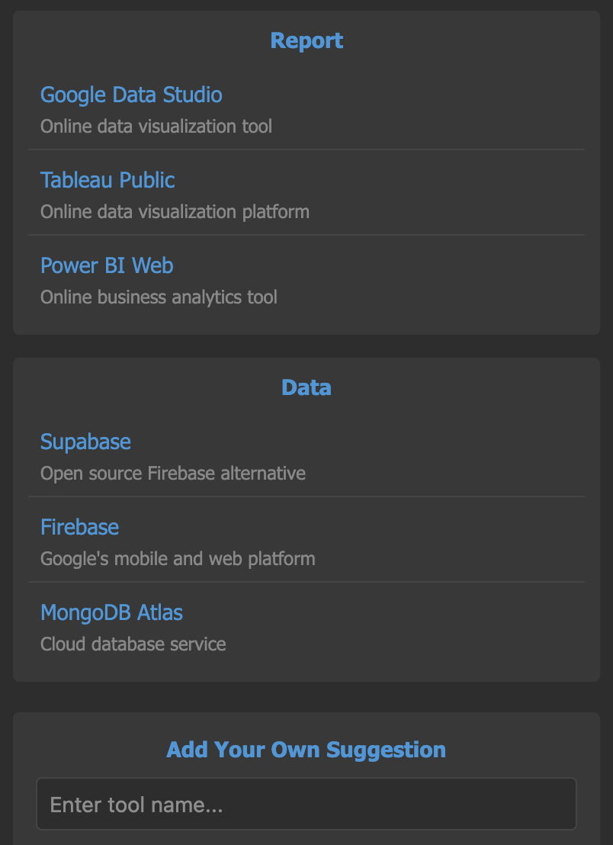Open the Firebase link

[80, 527]
